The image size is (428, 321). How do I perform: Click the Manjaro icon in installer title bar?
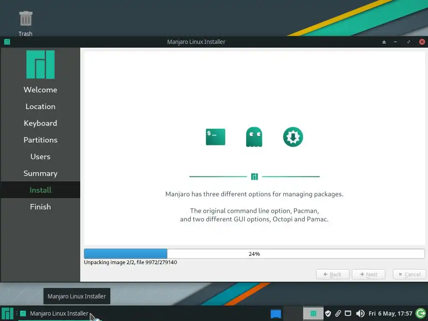pyautogui.click(x=7, y=42)
